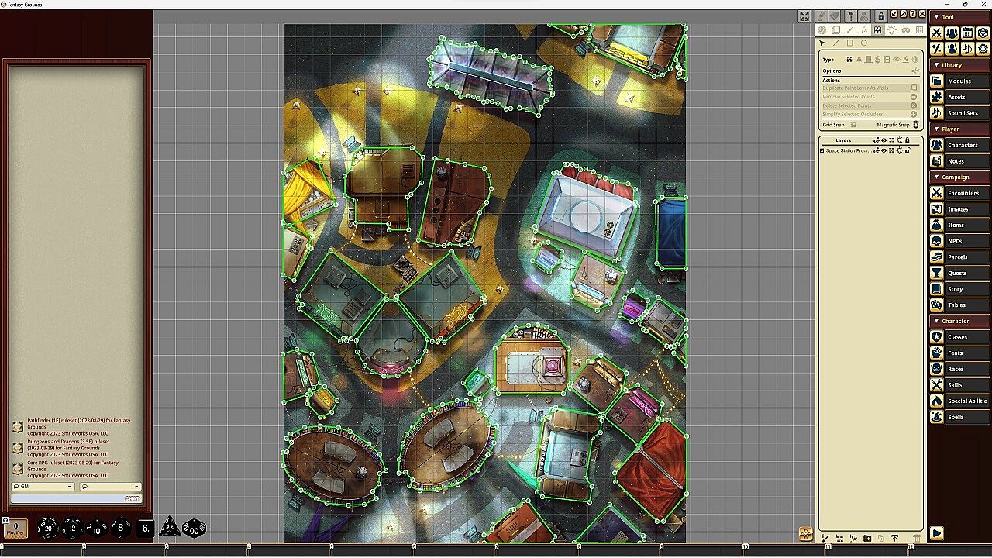Toggle visibility of Space Station layer
Image resolution: width=992 pixels, height=558 pixels.
point(884,150)
